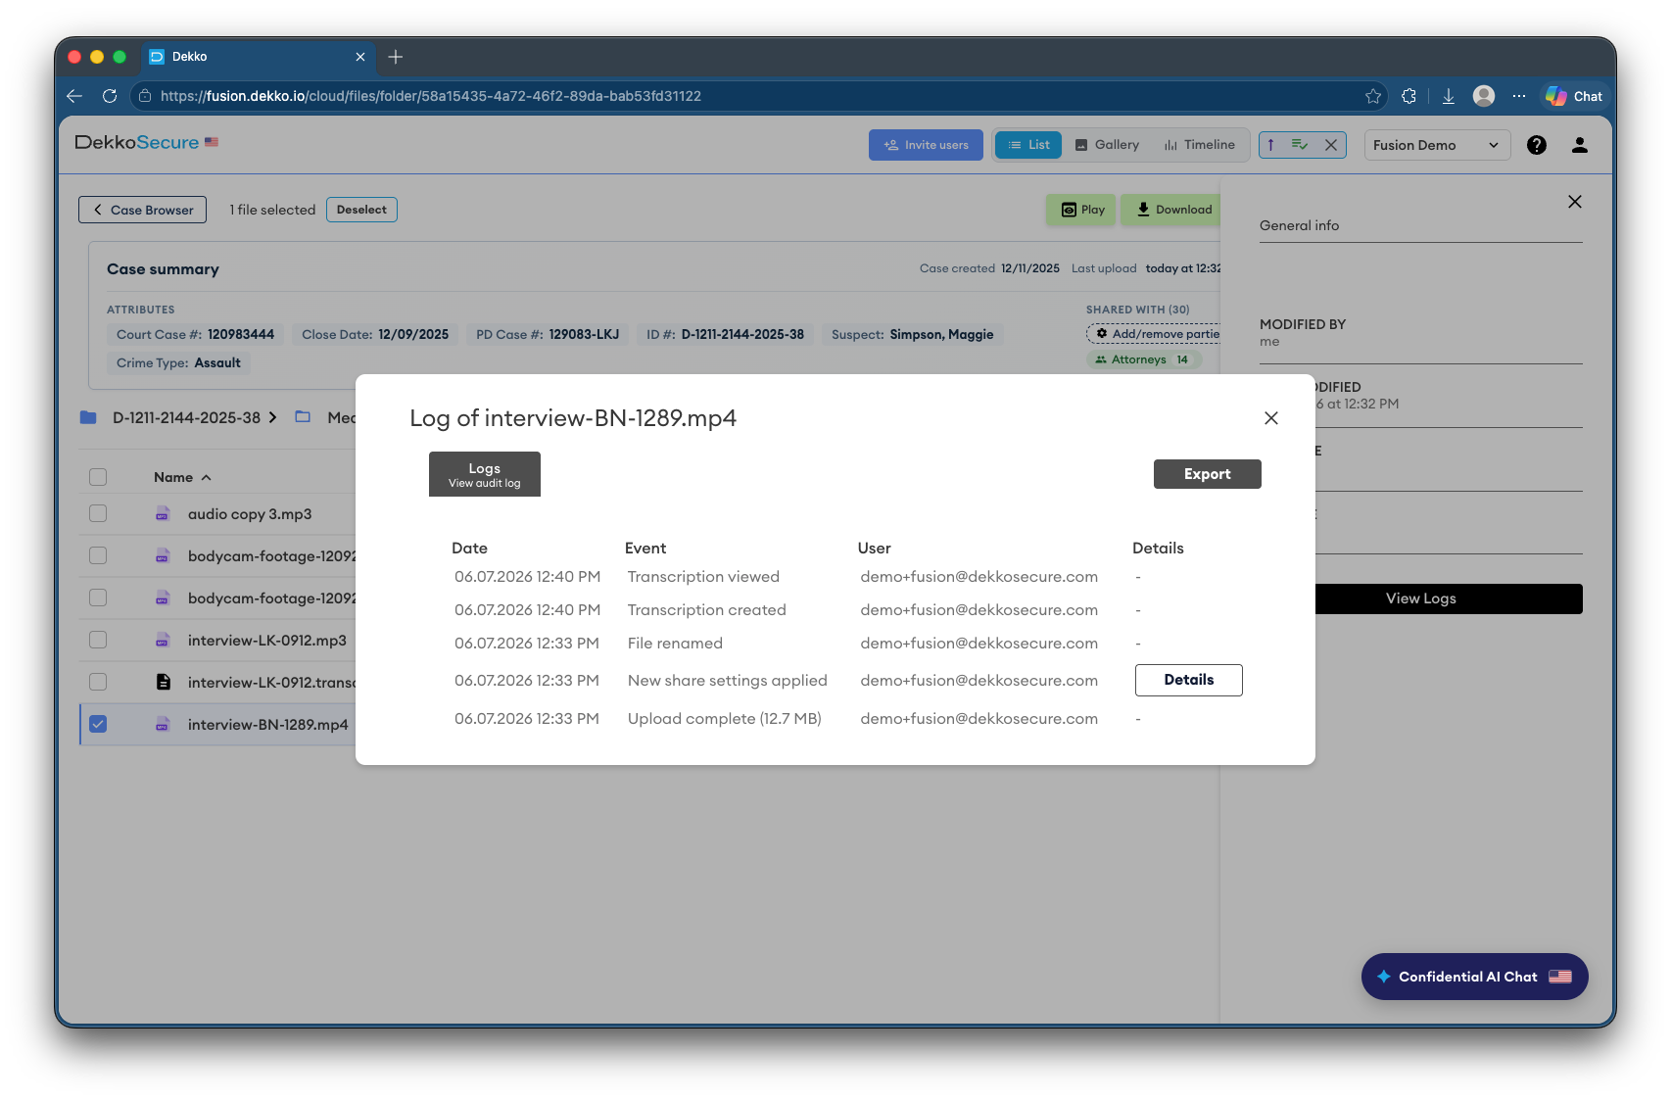Image resolution: width=1671 pixels, height=1100 pixels.
Task: Click the blue folder icon in breadcrumb
Action: 88,417
